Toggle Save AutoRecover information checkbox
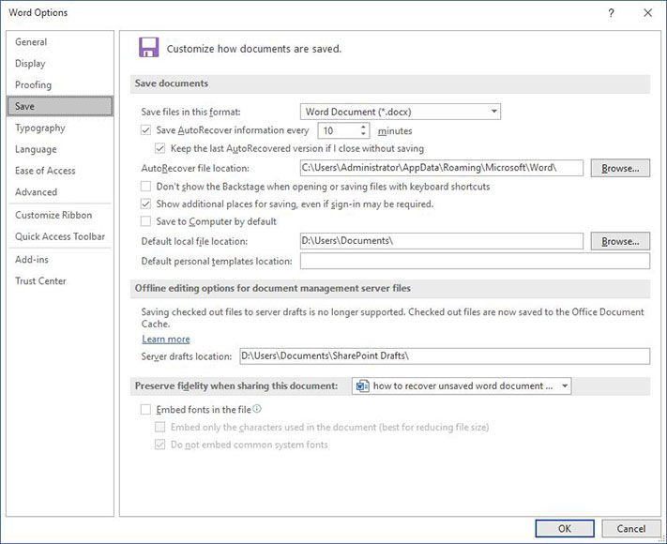Viewport: 667px width, 544px height. point(145,130)
